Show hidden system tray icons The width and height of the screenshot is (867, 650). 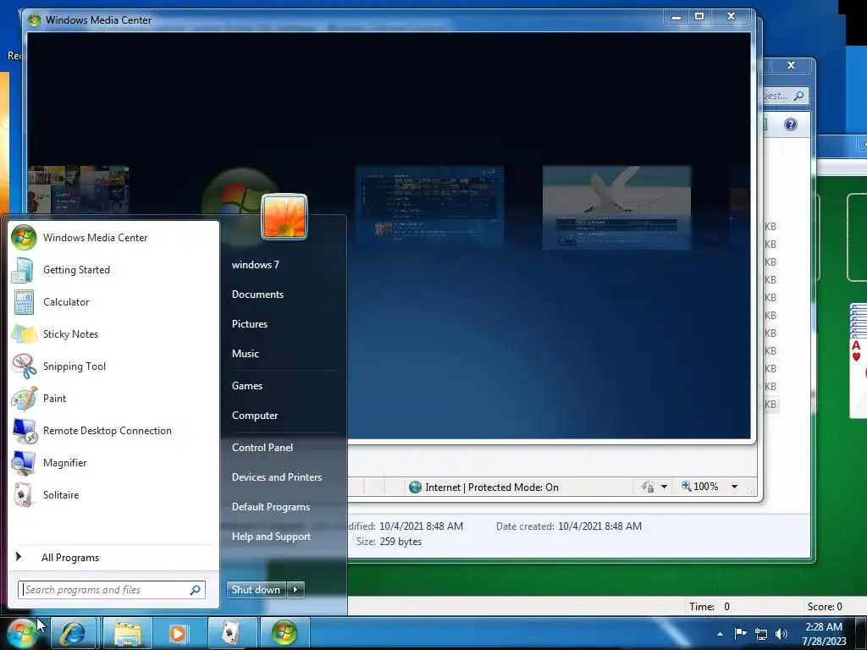coord(720,634)
